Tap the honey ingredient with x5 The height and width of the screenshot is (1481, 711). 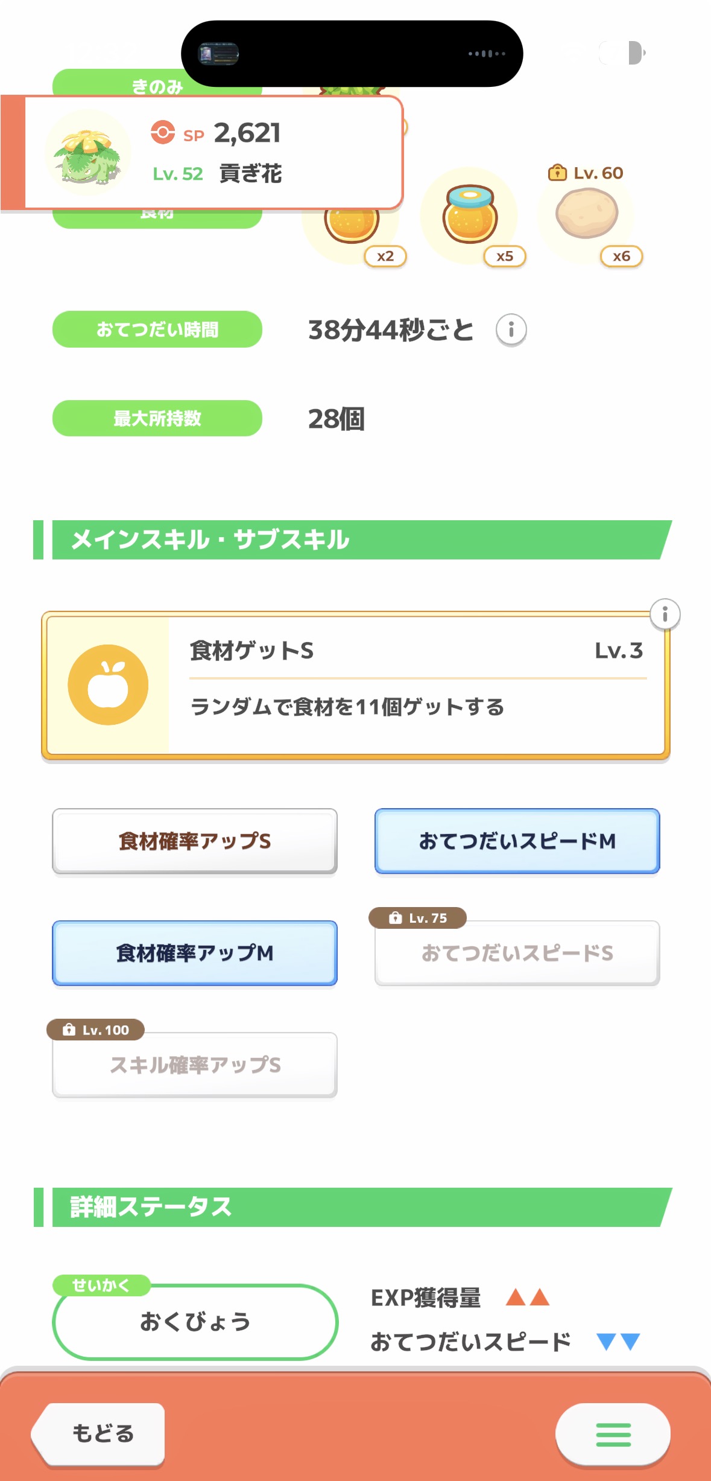(x=469, y=216)
